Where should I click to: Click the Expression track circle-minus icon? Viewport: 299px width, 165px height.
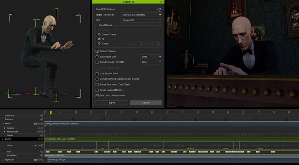(39, 160)
